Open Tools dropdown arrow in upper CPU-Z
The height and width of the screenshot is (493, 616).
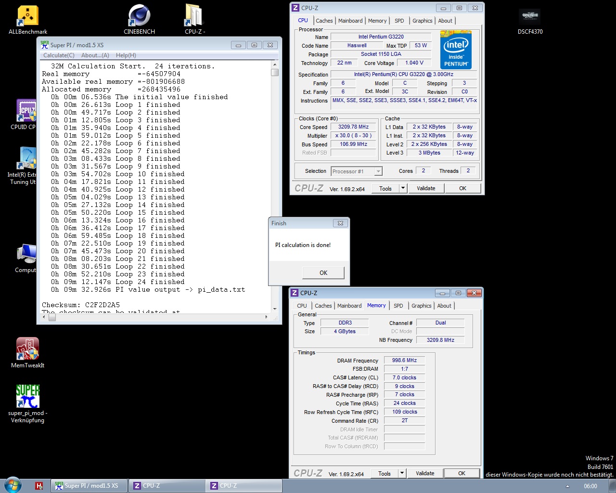[x=403, y=188]
